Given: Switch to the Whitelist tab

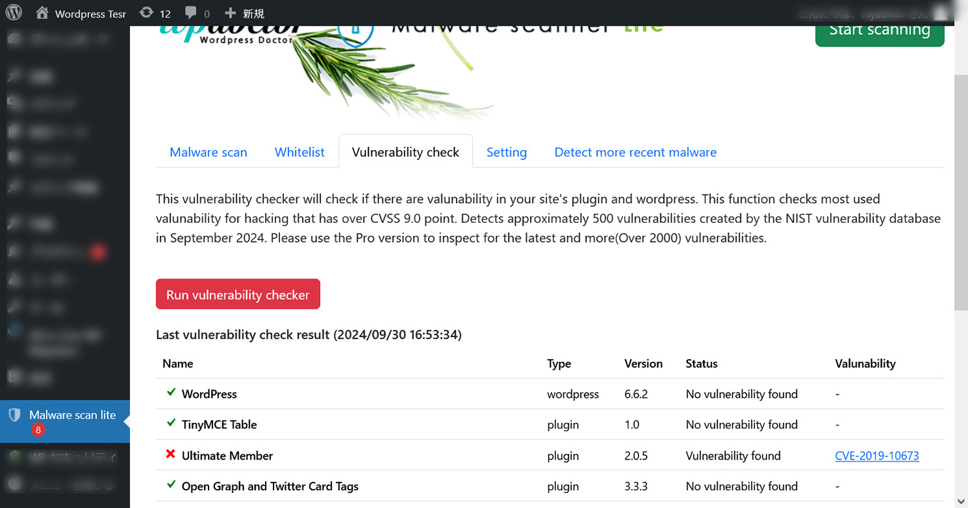Looking at the screenshot, I should coord(300,152).
